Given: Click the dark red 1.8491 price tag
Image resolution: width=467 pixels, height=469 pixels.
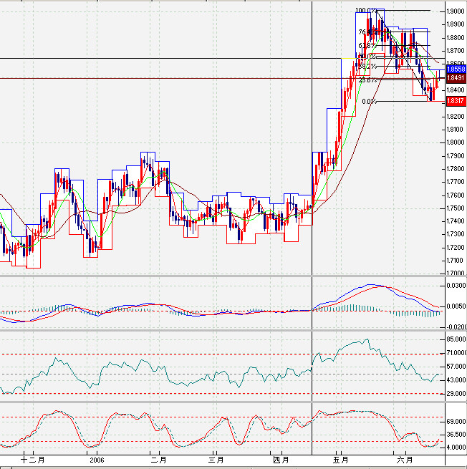Looking at the screenshot, I should coord(455,77).
